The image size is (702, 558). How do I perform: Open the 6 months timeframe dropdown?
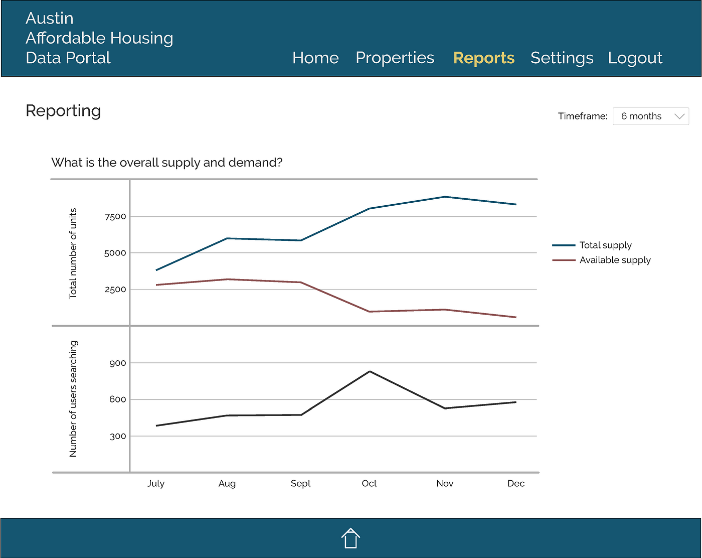[x=650, y=116]
